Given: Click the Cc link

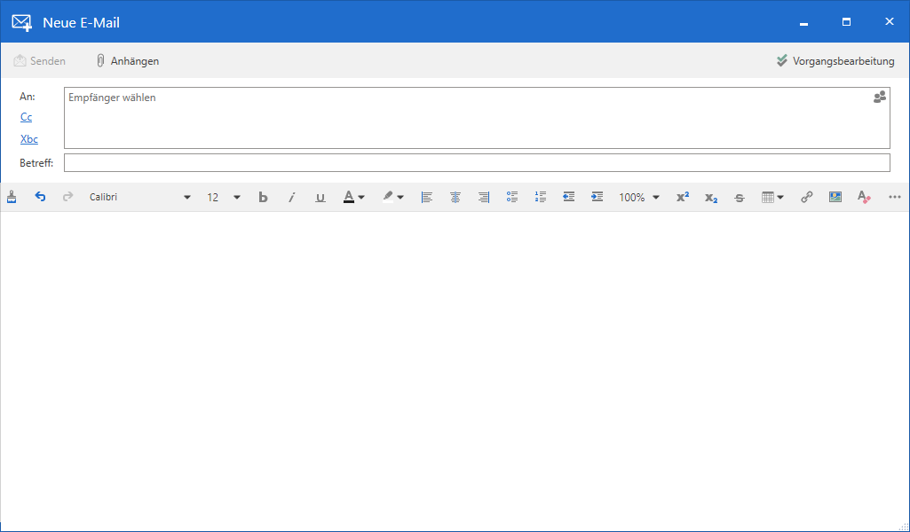Looking at the screenshot, I should [27, 117].
